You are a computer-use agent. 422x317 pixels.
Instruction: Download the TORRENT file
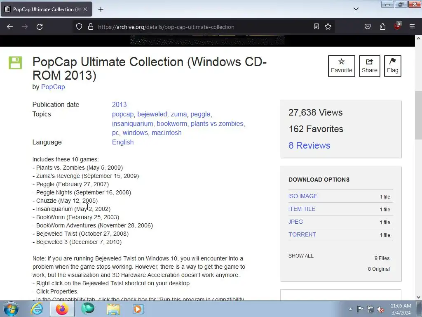[x=302, y=234]
